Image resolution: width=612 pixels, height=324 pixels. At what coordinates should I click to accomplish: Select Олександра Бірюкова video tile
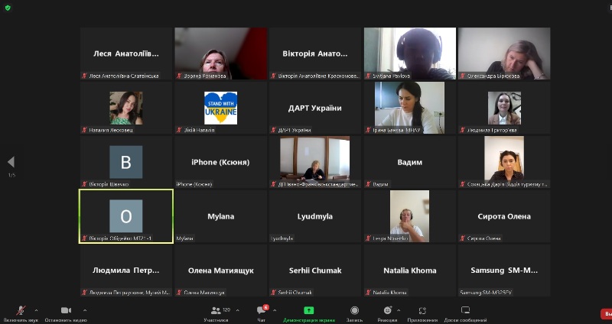pos(504,53)
